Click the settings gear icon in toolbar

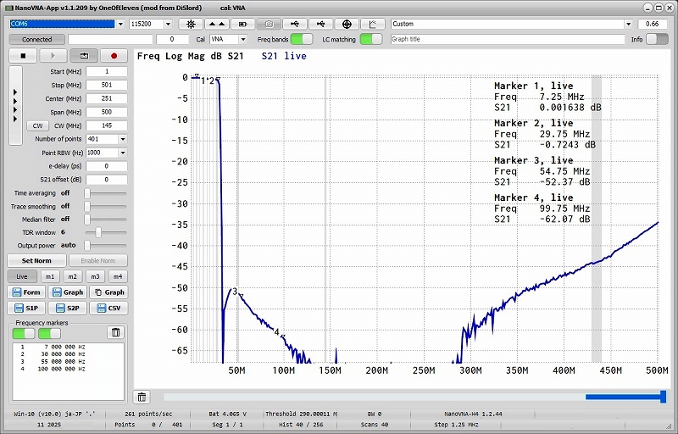click(x=190, y=24)
